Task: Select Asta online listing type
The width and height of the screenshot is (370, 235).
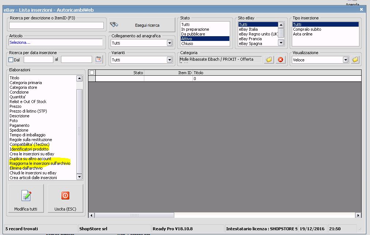Action: click(325, 34)
